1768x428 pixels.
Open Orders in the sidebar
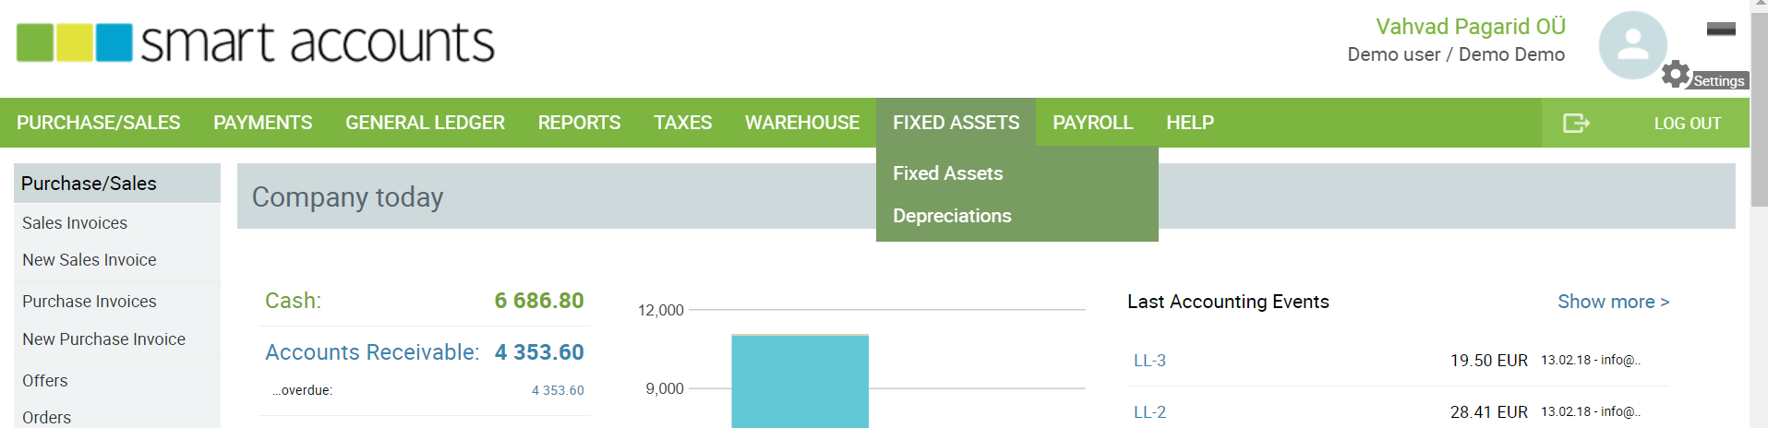(47, 418)
